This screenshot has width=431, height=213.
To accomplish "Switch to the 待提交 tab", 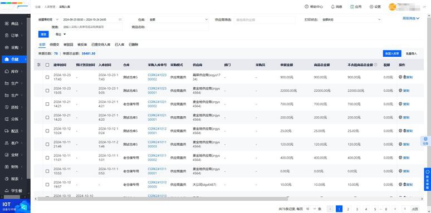I will coord(54,44).
